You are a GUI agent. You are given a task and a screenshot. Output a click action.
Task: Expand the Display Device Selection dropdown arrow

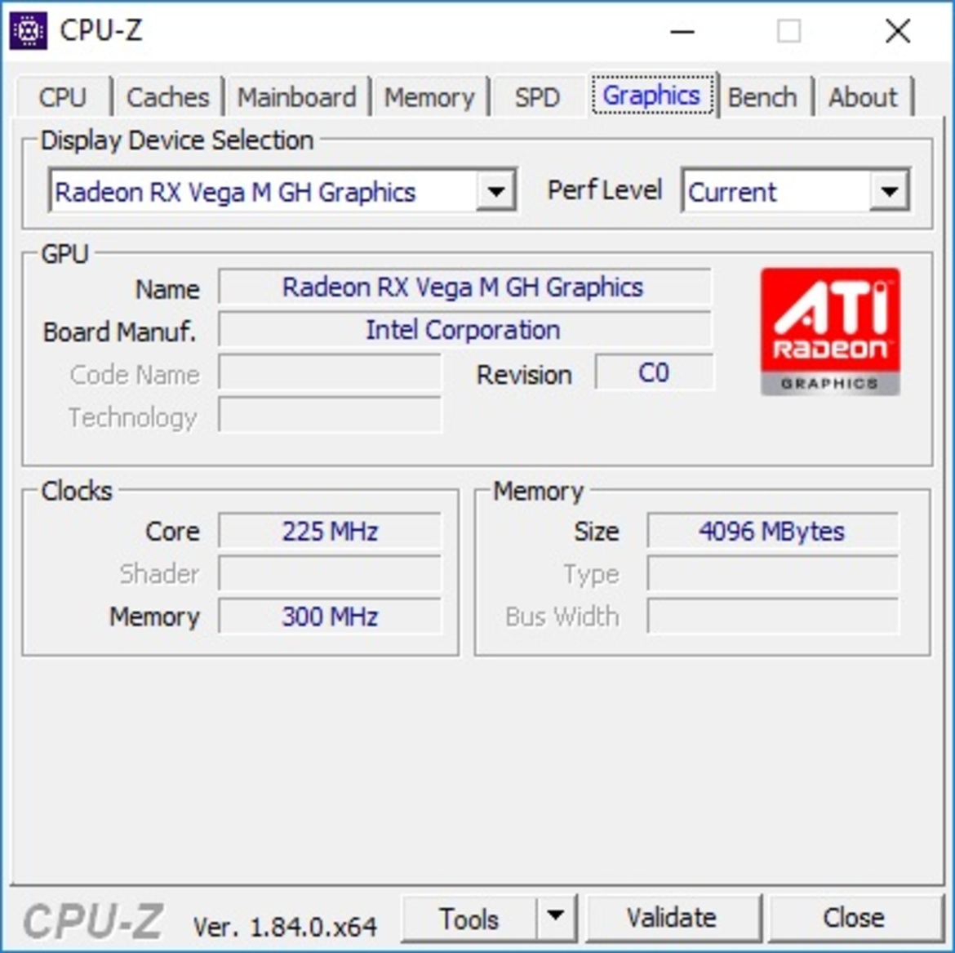pyautogui.click(x=495, y=191)
